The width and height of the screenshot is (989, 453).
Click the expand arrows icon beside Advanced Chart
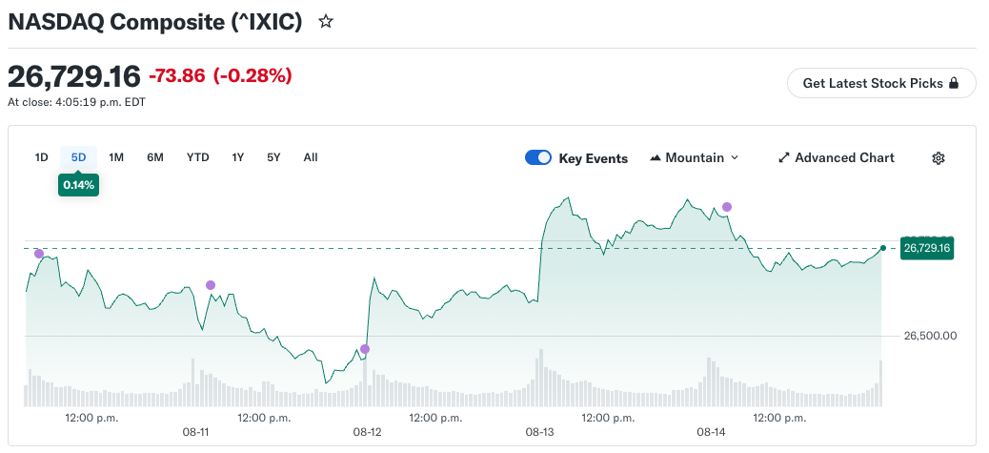(784, 157)
